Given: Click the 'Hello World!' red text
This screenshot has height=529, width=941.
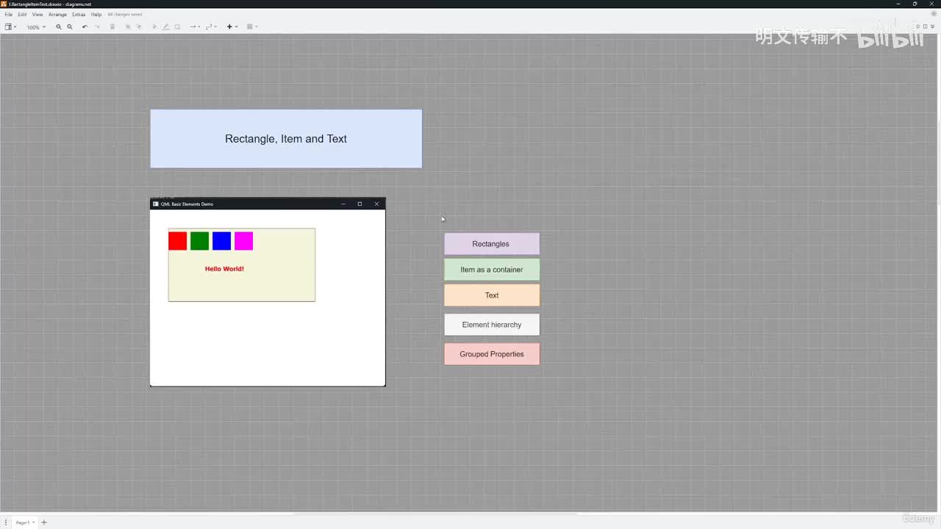Looking at the screenshot, I should tap(224, 269).
